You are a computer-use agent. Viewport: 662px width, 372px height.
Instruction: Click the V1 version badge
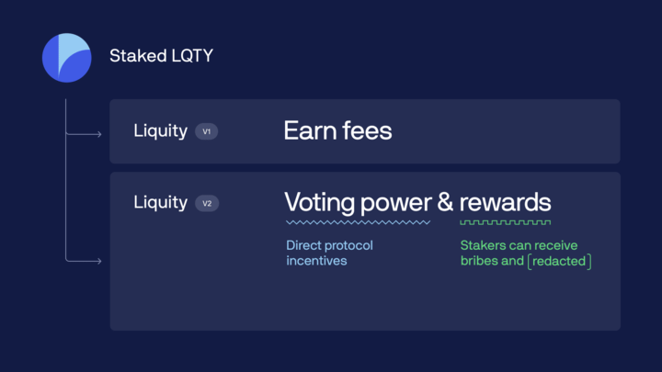pyautogui.click(x=207, y=131)
